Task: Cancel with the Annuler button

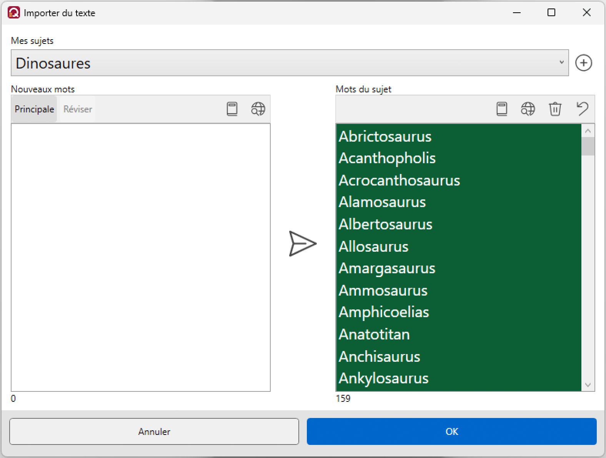Action: [154, 431]
